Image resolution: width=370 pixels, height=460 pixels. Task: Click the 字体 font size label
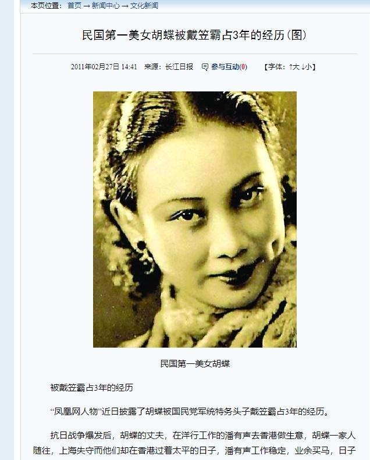[276, 67]
